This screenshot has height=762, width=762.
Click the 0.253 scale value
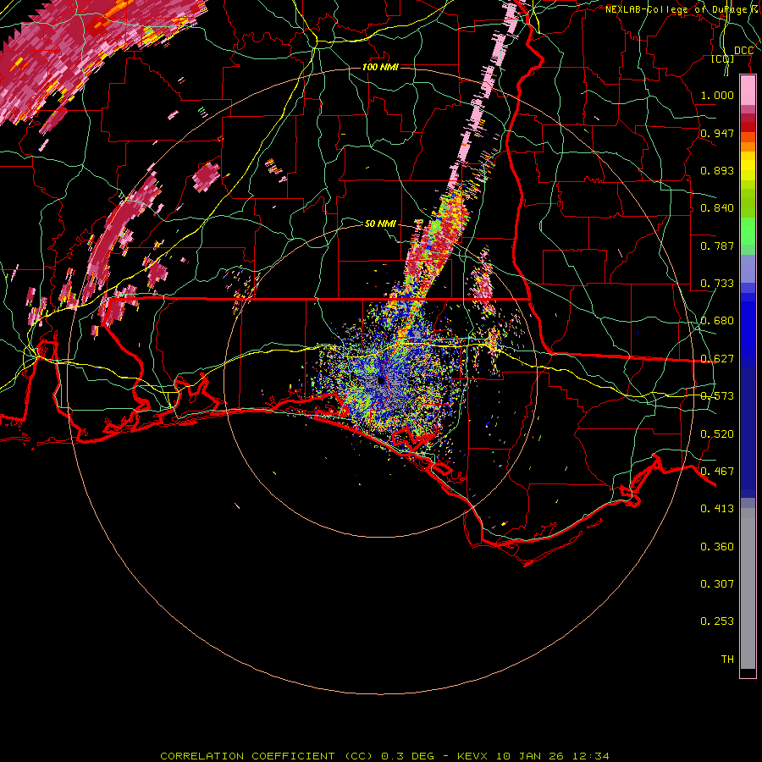(717, 621)
